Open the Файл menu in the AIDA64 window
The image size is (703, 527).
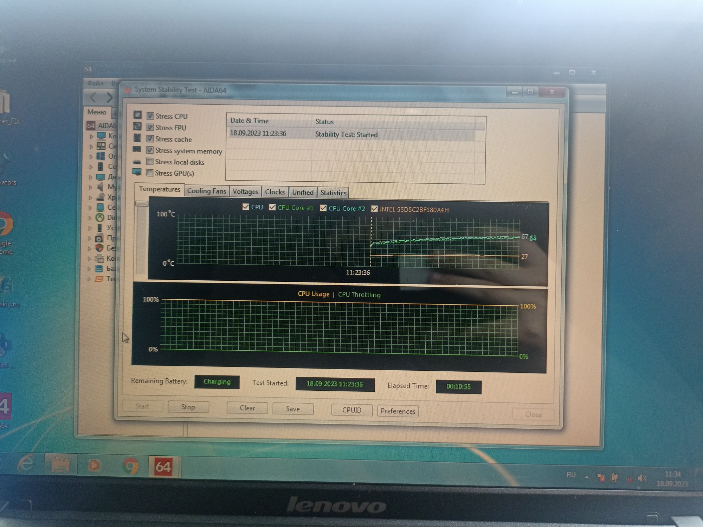(x=96, y=83)
